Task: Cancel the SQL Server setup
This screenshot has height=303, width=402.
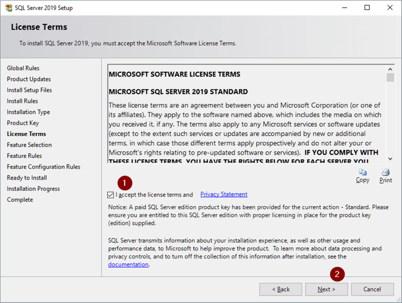Action: click(x=372, y=289)
